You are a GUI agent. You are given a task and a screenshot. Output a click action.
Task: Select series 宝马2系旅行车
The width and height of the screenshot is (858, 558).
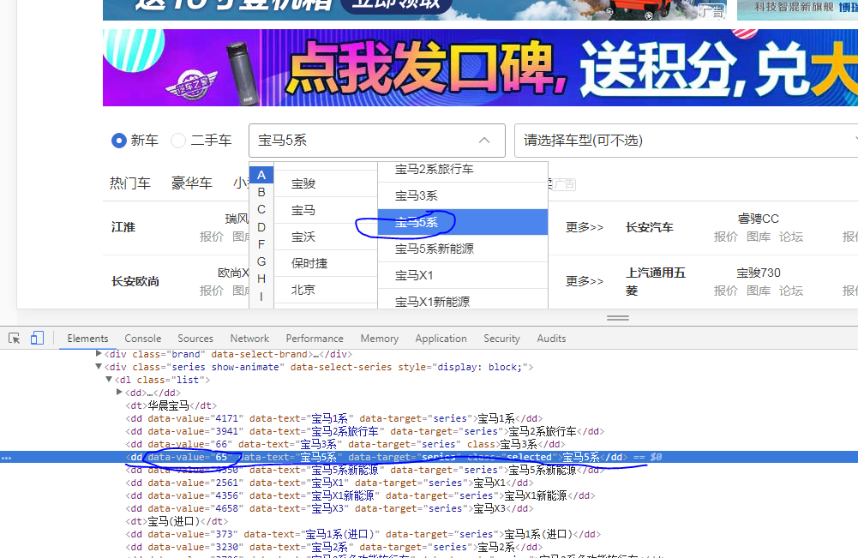(x=462, y=171)
